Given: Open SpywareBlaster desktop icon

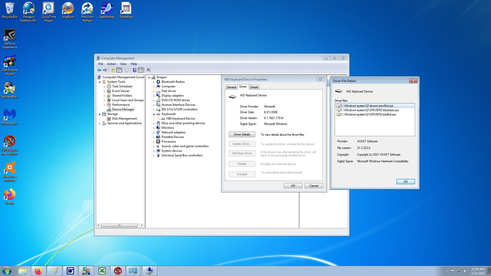Looking at the screenshot, I should point(10,90).
